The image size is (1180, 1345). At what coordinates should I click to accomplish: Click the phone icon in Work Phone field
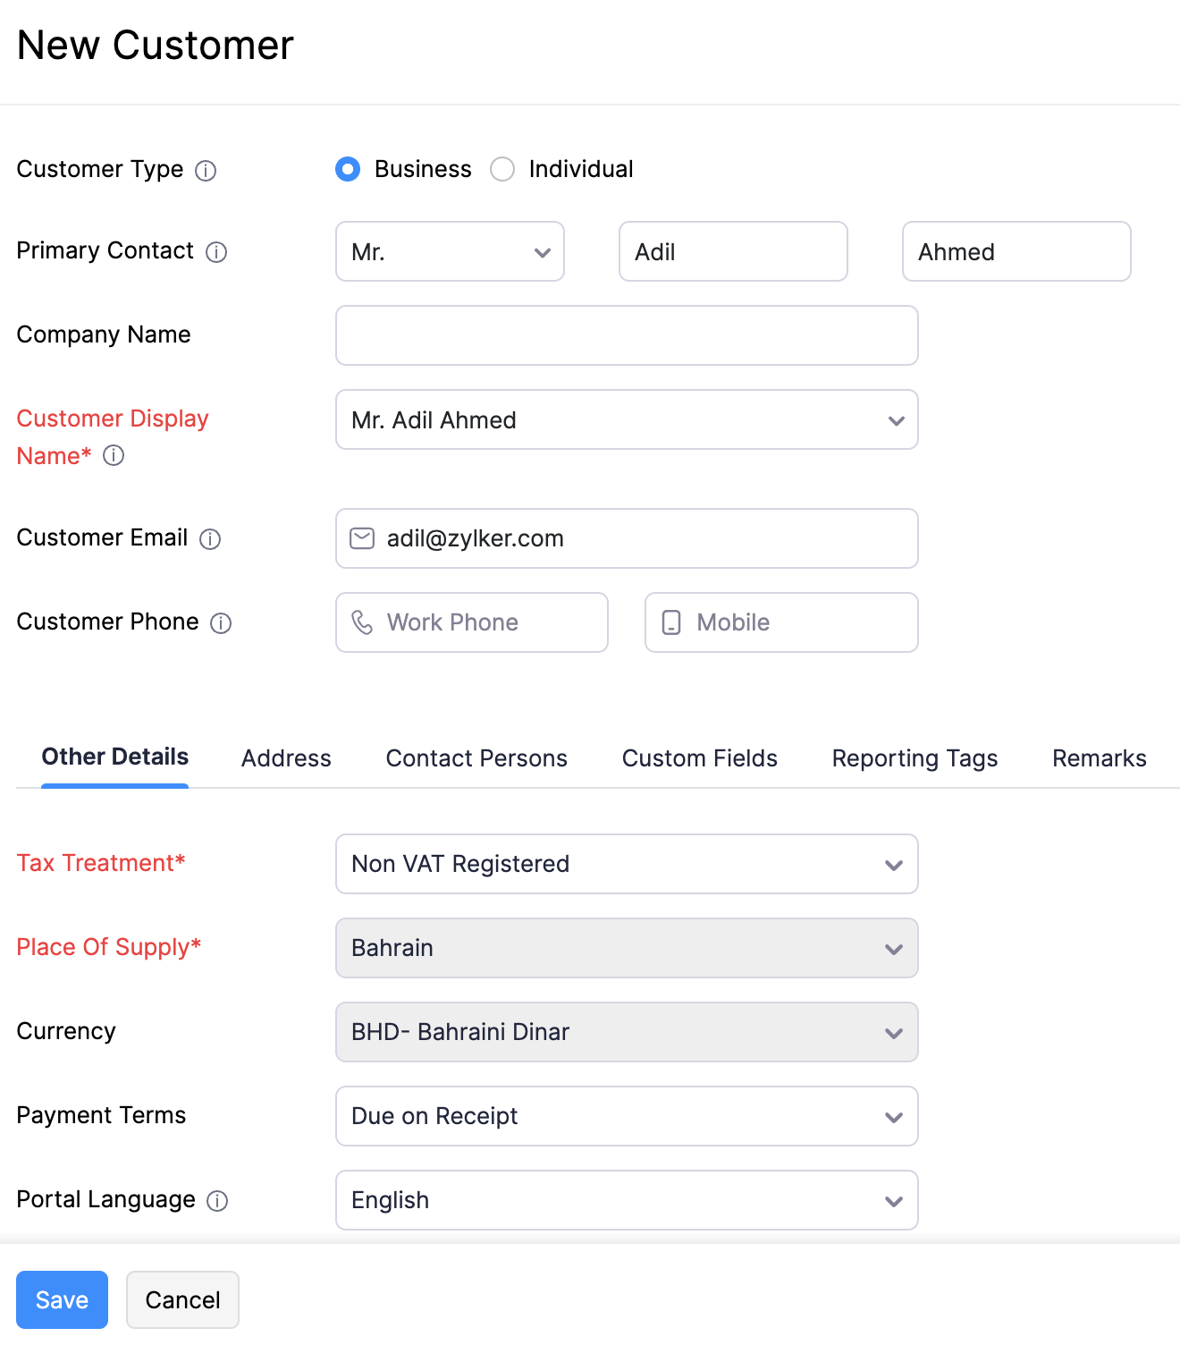point(362,622)
